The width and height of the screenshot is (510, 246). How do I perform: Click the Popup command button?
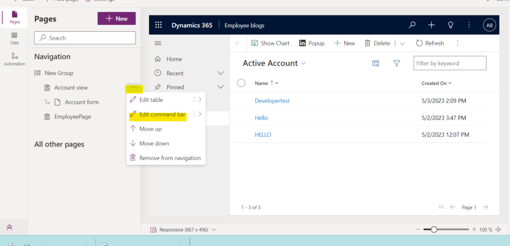312,43
